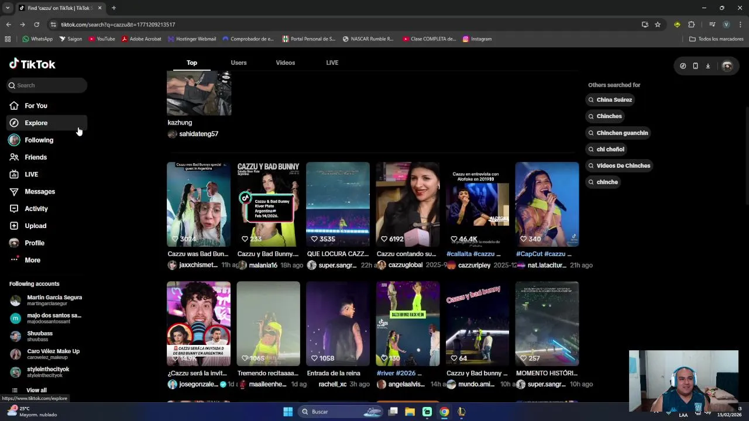
Task: Open the More options menu
Action: pyautogui.click(x=32, y=260)
